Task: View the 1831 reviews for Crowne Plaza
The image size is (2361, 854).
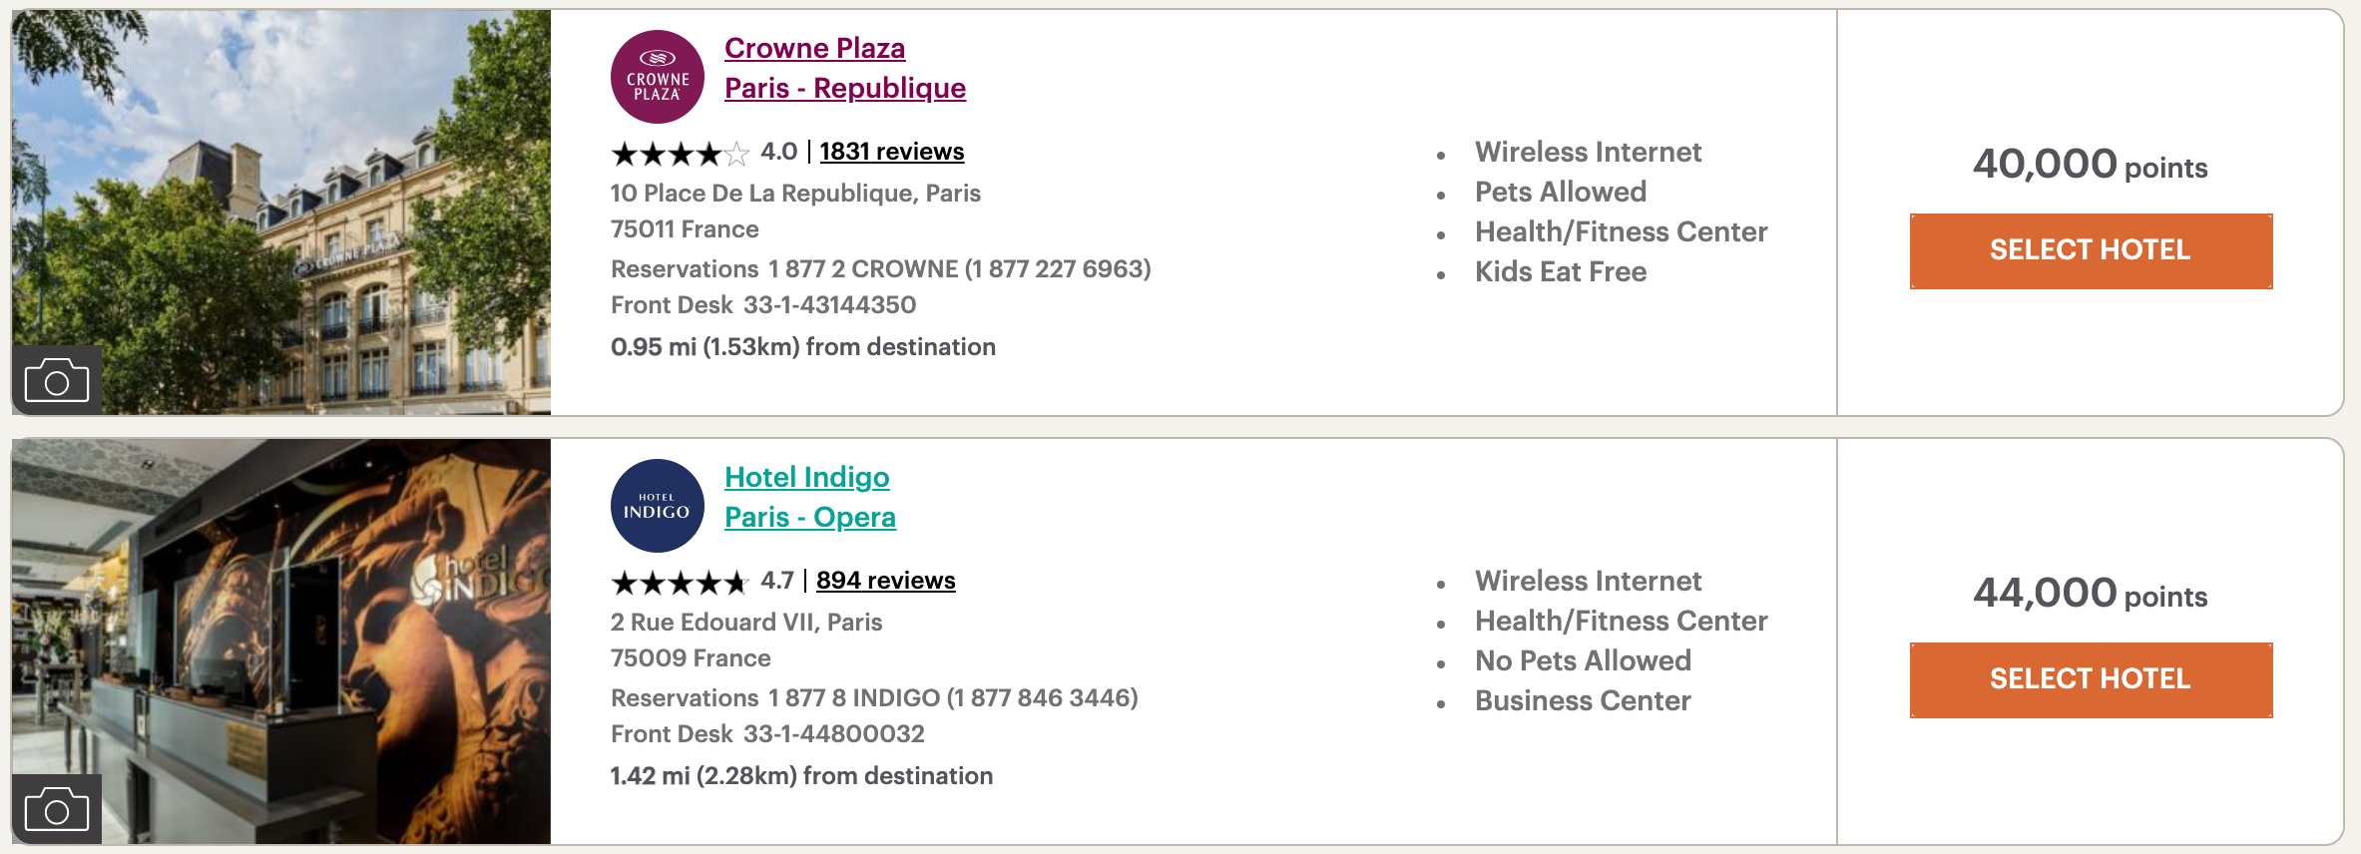Action: pyautogui.click(x=890, y=152)
